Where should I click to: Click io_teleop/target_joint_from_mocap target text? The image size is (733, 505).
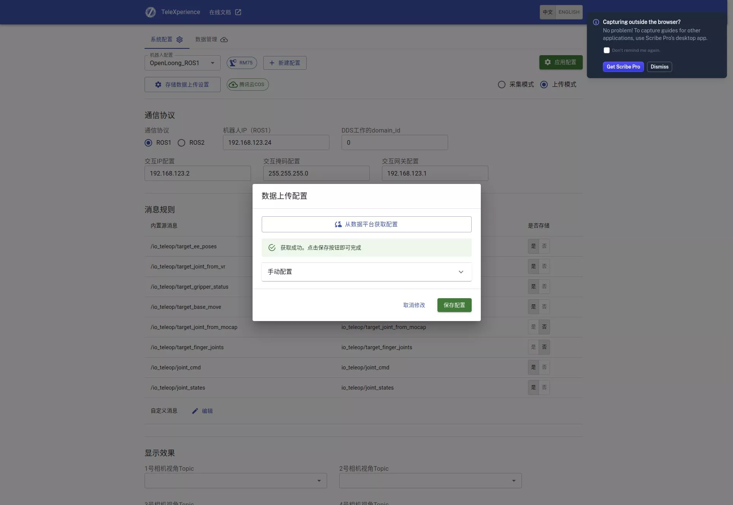pos(383,327)
